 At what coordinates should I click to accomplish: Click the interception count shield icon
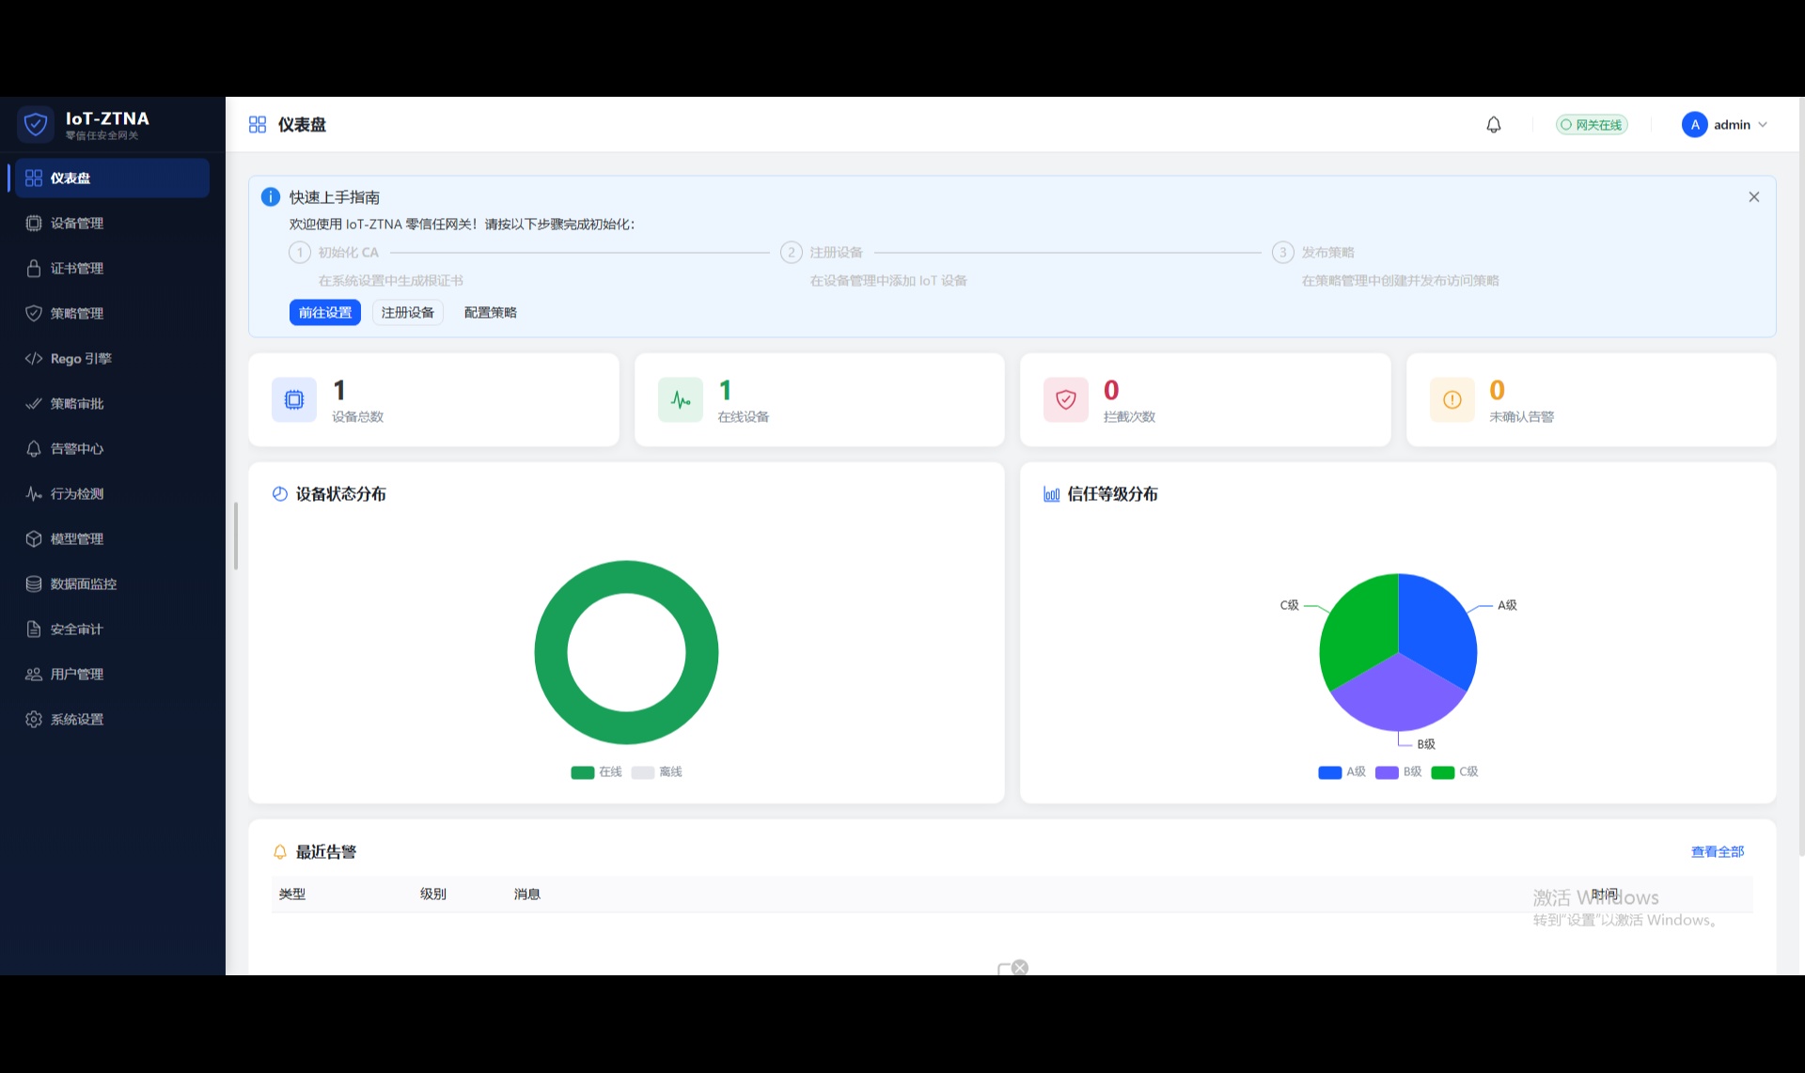click(x=1066, y=400)
